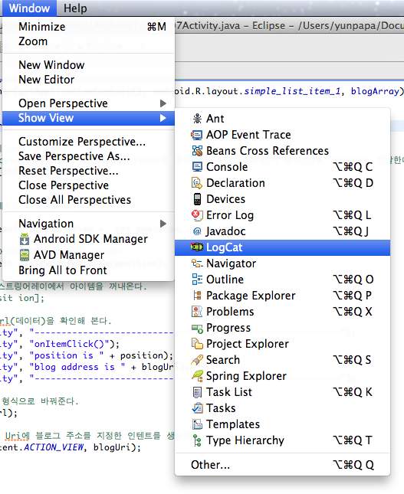This screenshot has width=404, height=494.
Task: Open Other... views dialog
Action: [x=283, y=465]
